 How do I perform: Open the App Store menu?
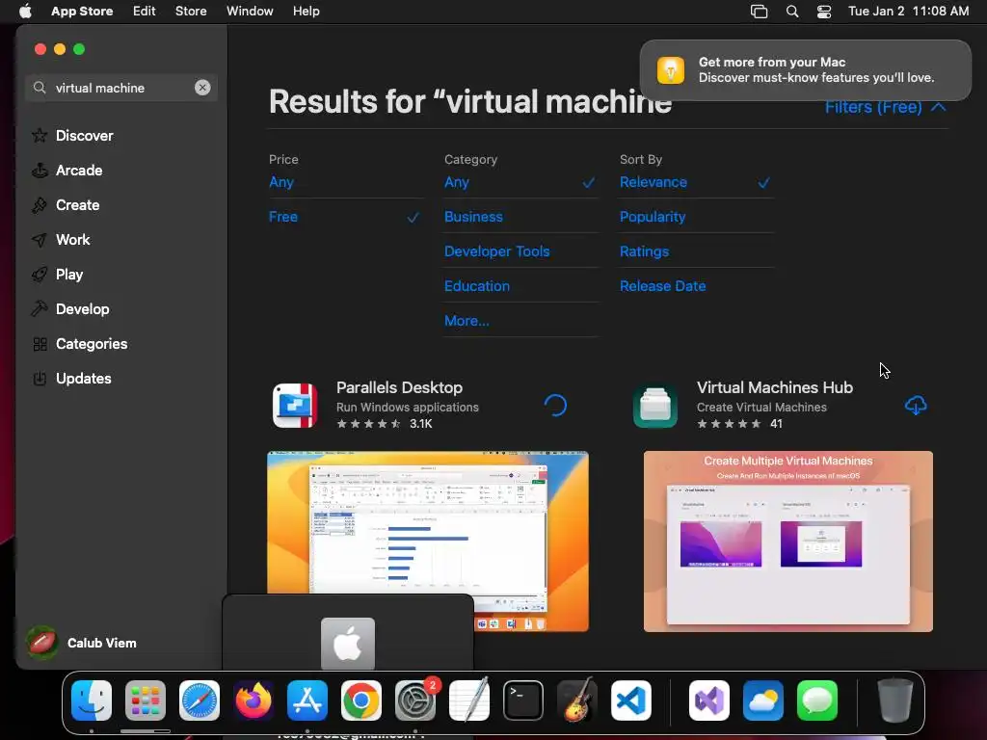[82, 12]
